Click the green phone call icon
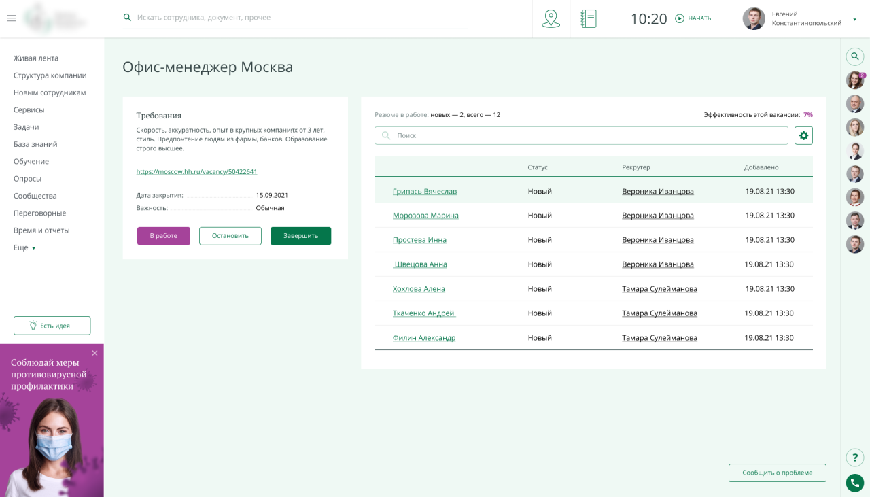The height and width of the screenshot is (497, 870). [x=855, y=483]
